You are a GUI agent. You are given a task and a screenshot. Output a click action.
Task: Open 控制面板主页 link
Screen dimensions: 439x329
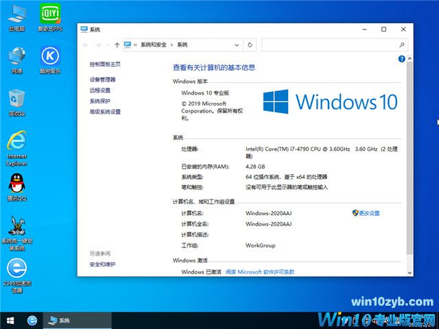click(x=105, y=64)
